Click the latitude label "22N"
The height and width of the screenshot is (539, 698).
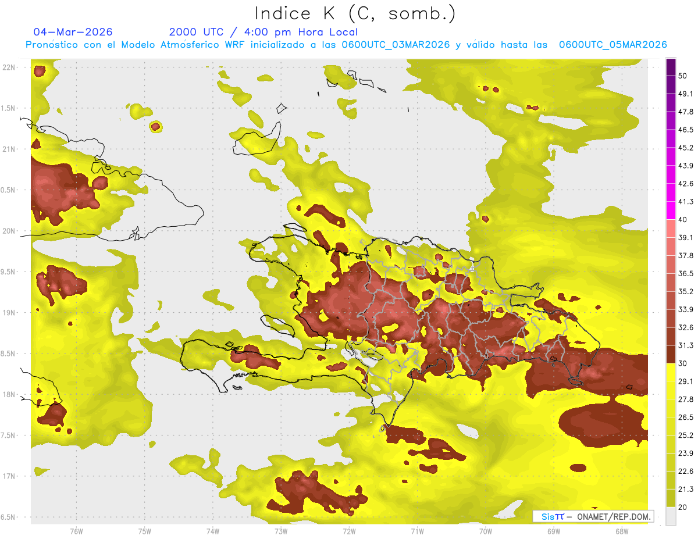(x=9, y=67)
